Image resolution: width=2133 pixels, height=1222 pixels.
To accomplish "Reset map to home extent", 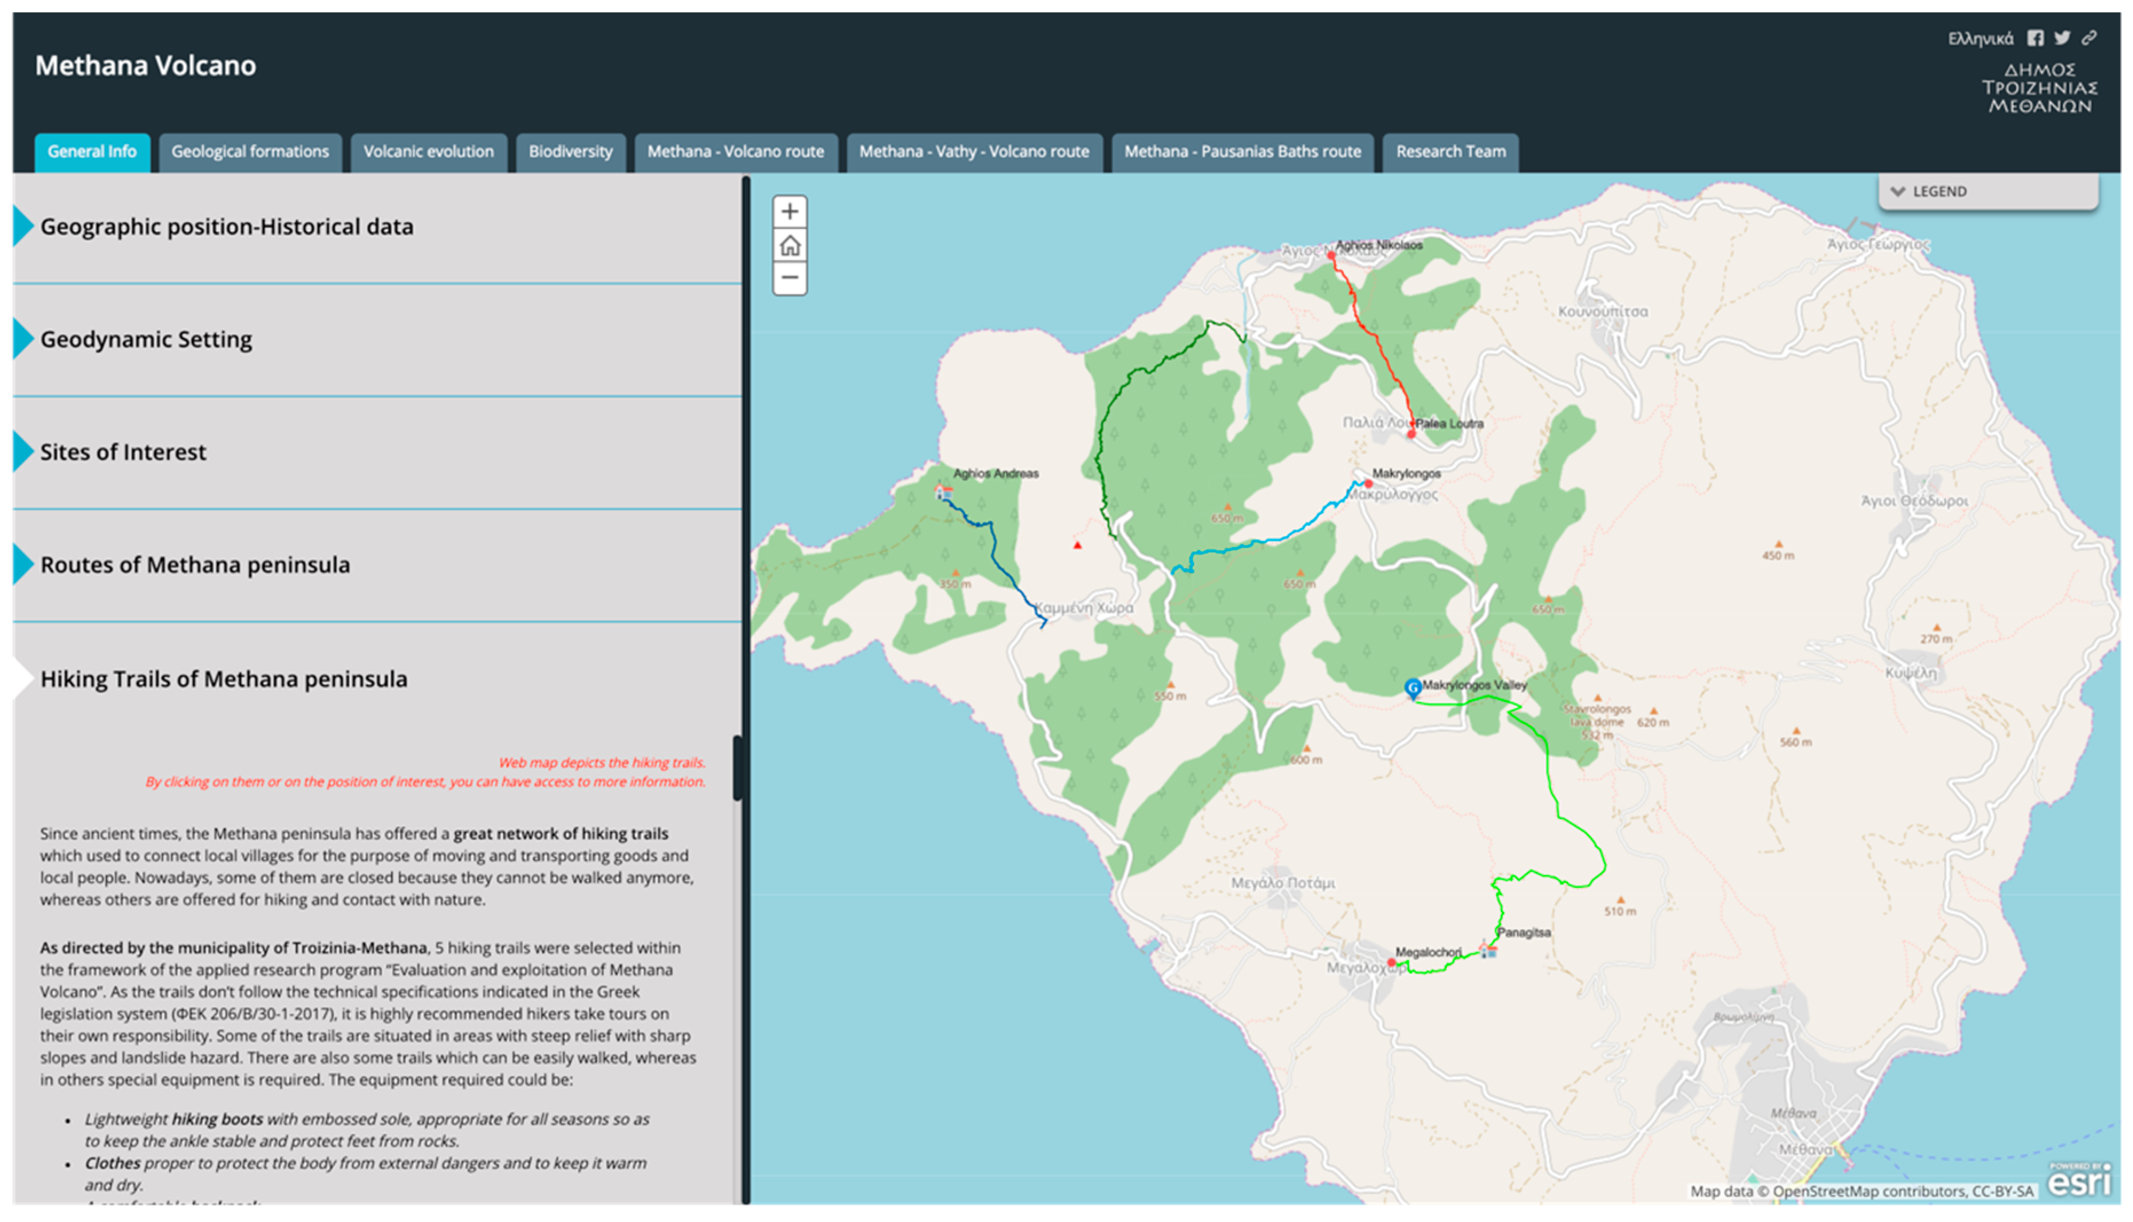I will coord(789,245).
